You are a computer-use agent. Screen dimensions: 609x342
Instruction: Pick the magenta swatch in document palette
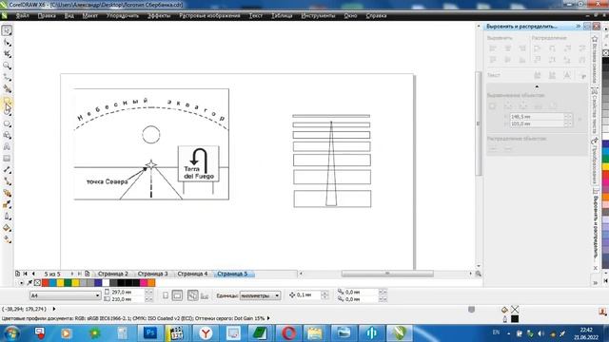[x=144, y=283]
